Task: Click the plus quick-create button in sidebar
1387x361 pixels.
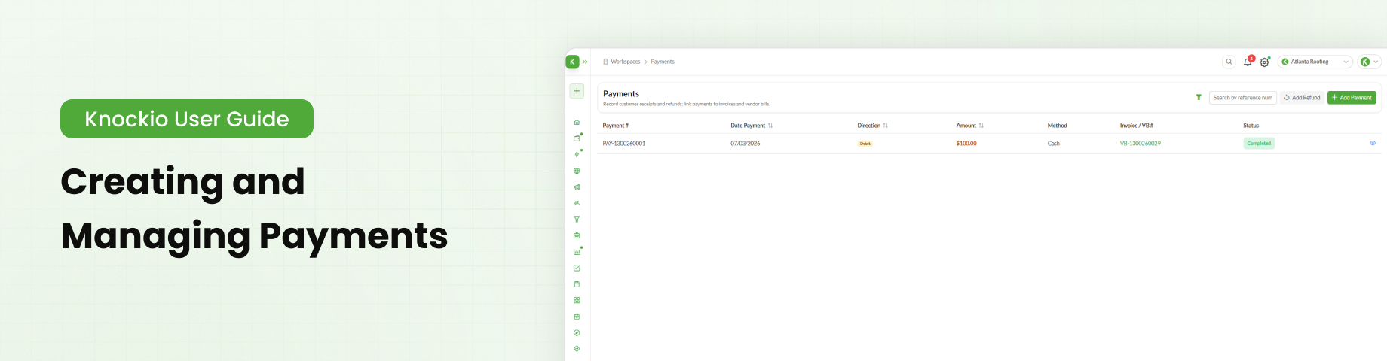Action: (x=577, y=91)
